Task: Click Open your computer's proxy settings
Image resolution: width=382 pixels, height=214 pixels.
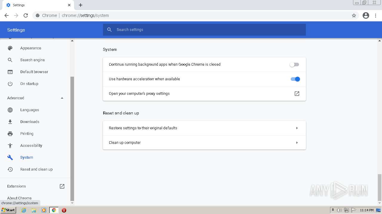Action: (x=204, y=94)
